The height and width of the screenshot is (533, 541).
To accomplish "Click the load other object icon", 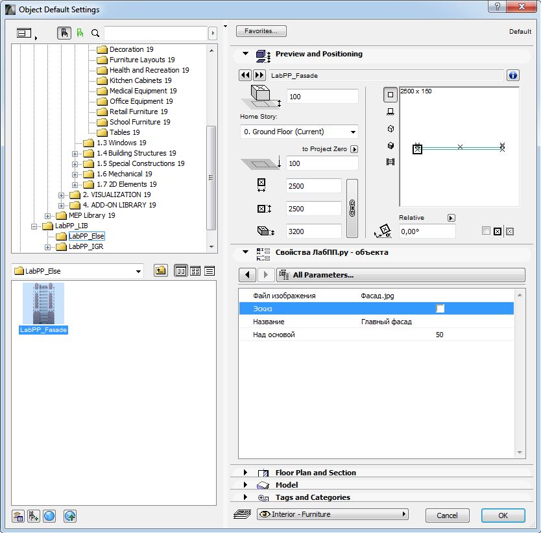I will point(34,516).
